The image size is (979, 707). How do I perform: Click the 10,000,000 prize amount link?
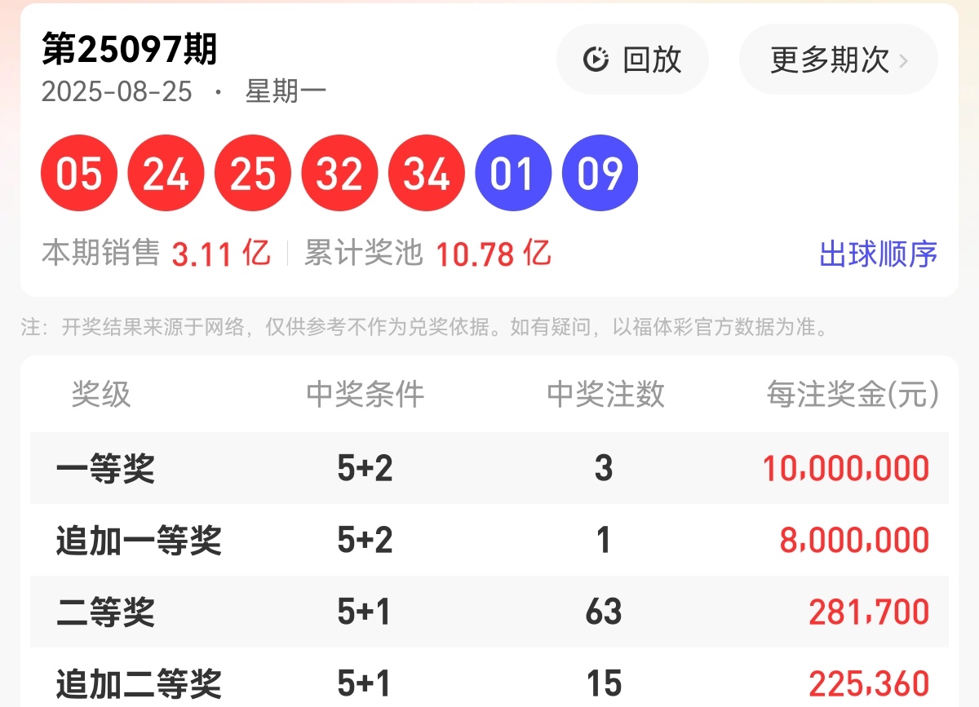click(847, 468)
